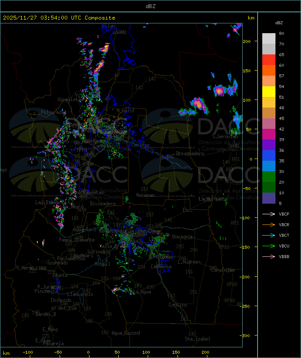Click the L.Huarpes place label
301x358 pixels.
pyautogui.click(x=189, y=262)
